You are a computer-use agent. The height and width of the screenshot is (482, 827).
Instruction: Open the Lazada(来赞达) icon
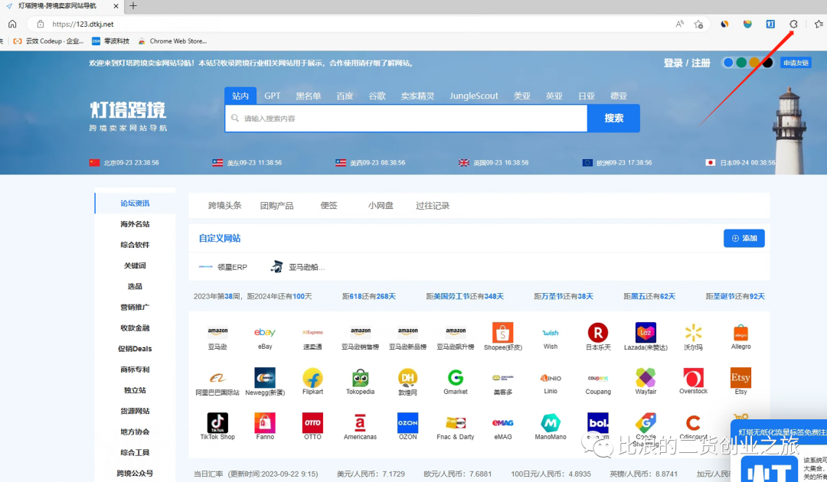[x=646, y=332]
